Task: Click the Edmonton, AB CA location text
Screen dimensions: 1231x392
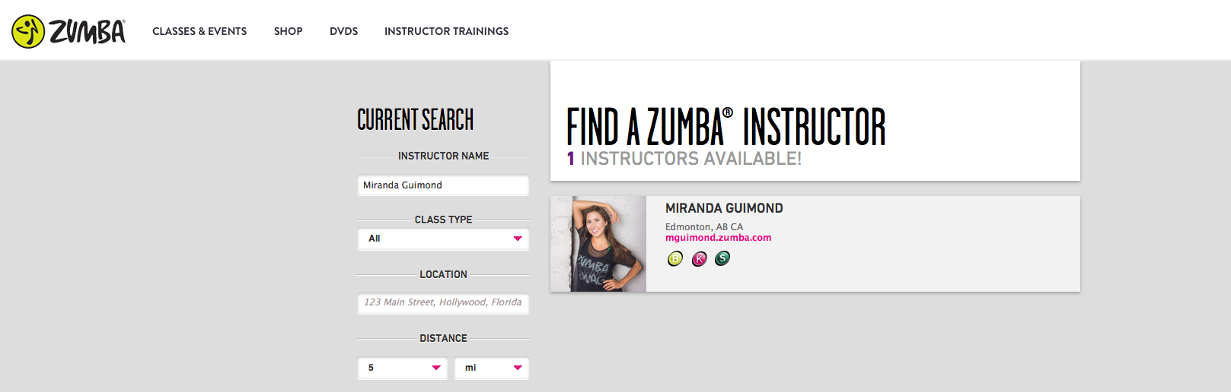Action: pyautogui.click(x=704, y=226)
